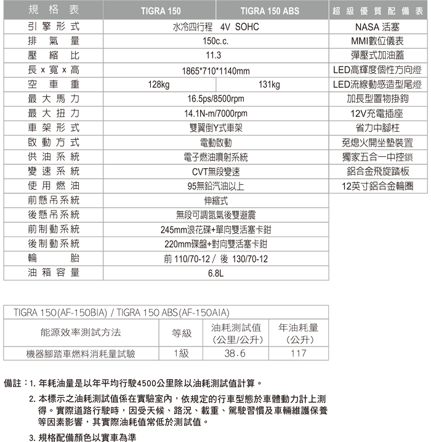
Task: Select the value 無段可調氮氣後雙避震
Action: coord(216,215)
